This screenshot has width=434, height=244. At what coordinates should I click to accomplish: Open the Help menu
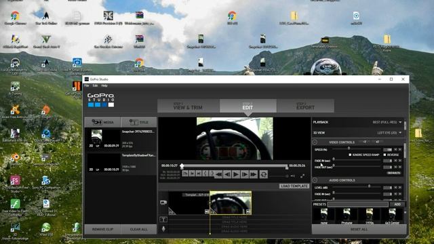pos(104,86)
